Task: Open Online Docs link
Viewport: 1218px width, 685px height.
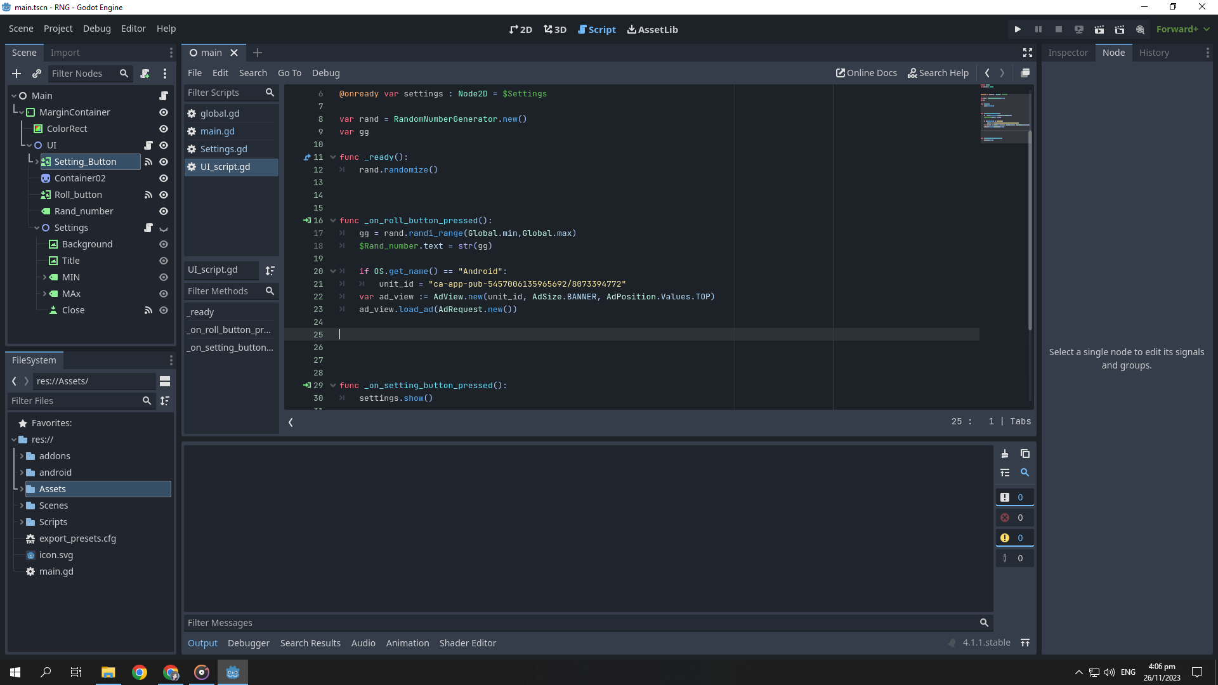Action: coord(867,73)
